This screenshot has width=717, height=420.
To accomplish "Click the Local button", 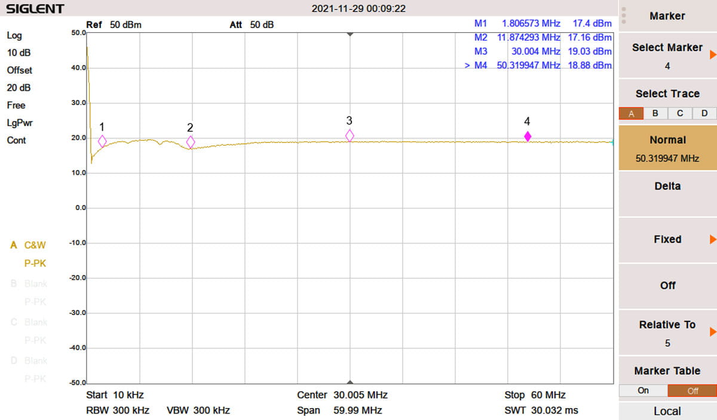I will coord(667,411).
